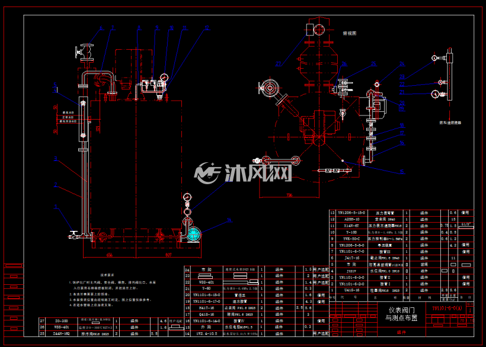Click part code YN1101-6-7-0

[351, 251]
